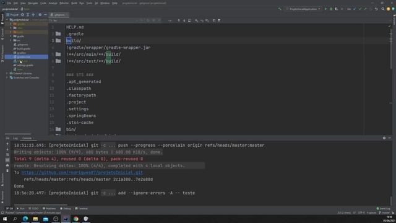This screenshot has height=223, width=396.
Task: Click folder gutter icon beside build/ line
Action: [58, 40]
